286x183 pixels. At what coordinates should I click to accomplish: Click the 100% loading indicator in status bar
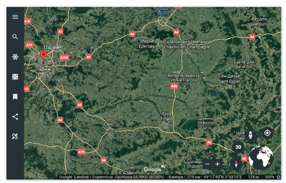[x=269, y=177]
